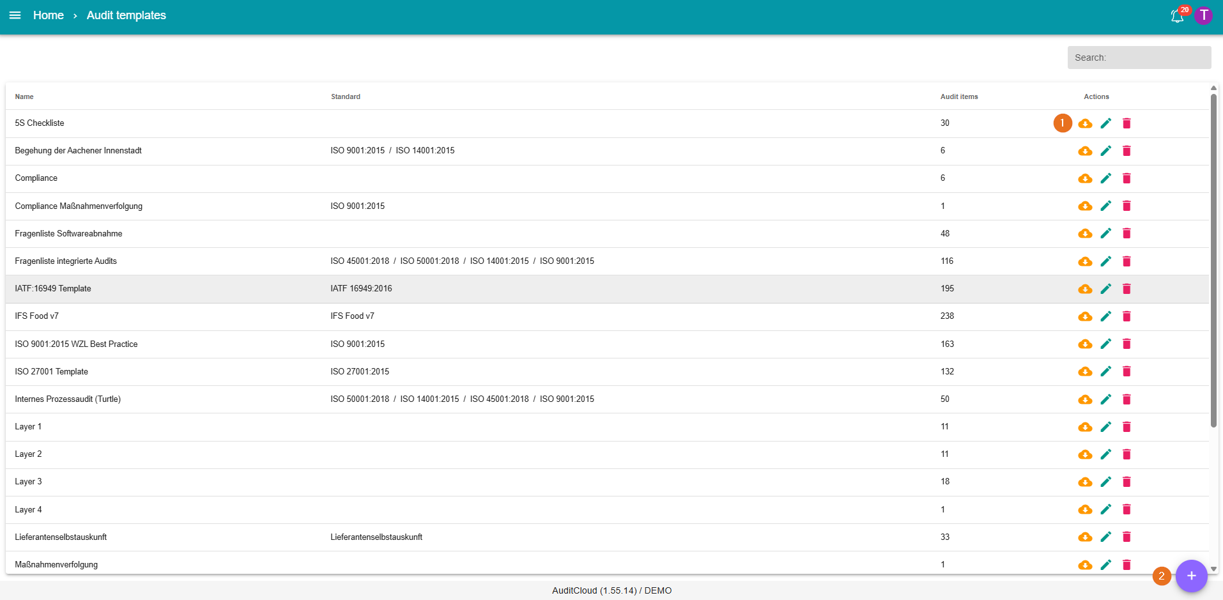Download the IATF:16949 Template
1223x600 pixels.
click(x=1085, y=289)
